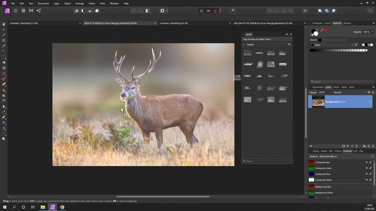The height and width of the screenshot is (211, 376).
Task: Select the Background pixel layer
Action: (340, 101)
